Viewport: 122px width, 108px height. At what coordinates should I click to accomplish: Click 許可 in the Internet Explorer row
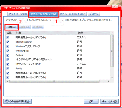coord(79,42)
